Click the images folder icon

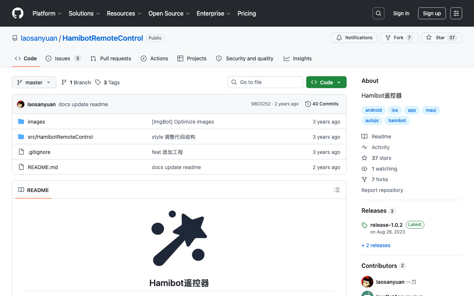(21, 122)
